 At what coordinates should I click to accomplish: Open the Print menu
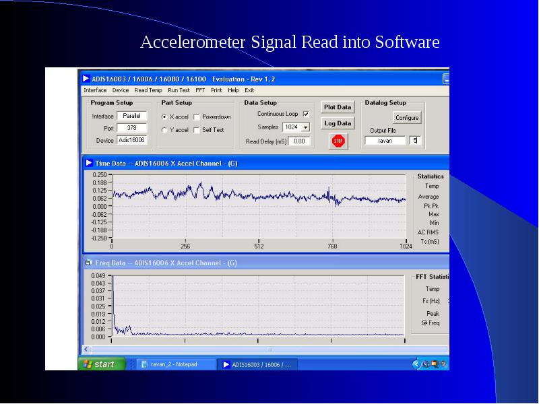pyautogui.click(x=216, y=90)
